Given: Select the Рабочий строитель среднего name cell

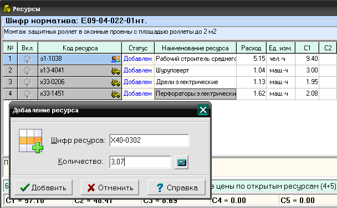Looking at the screenshot, I should pyautogui.click(x=195, y=59).
